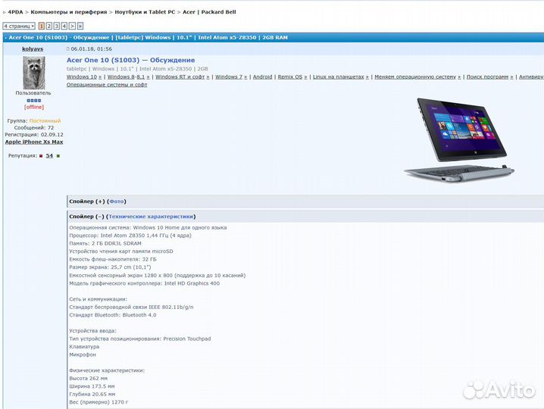Open Ноутбуки и Tablet PC breadcrumb
The height and width of the screenshot is (409, 544).
(145, 12)
